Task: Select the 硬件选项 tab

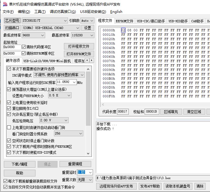Action: point(13,60)
